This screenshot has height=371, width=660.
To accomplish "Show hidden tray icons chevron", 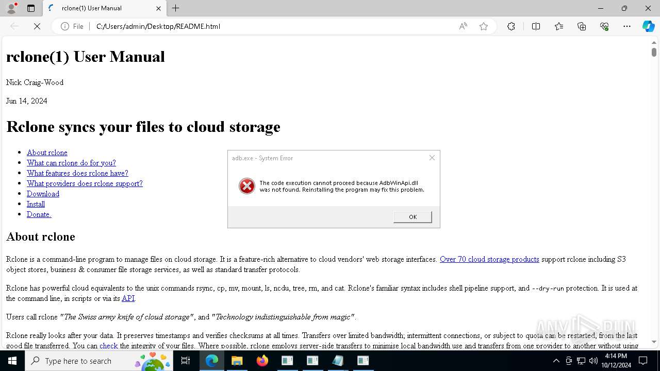I will [x=556, y=361].
